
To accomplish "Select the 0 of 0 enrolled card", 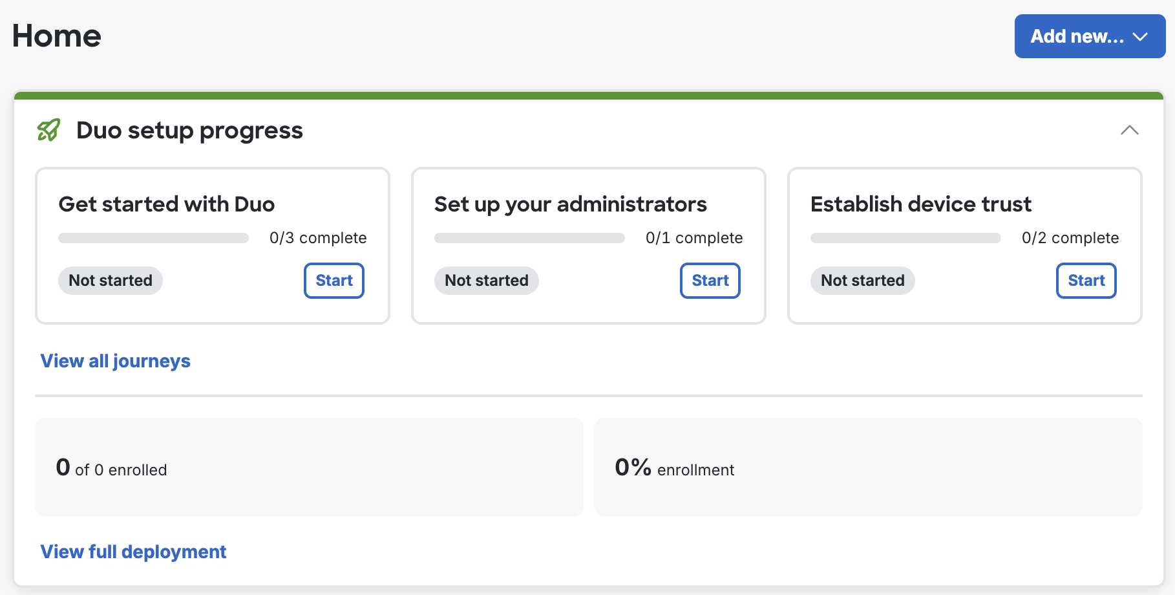I will point(309,467).
